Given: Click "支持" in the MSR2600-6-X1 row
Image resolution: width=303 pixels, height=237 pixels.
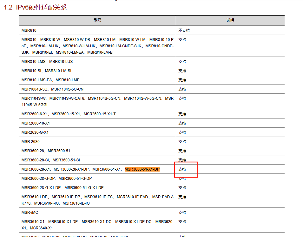Looking at the screenshot, I should coord(182,114).
